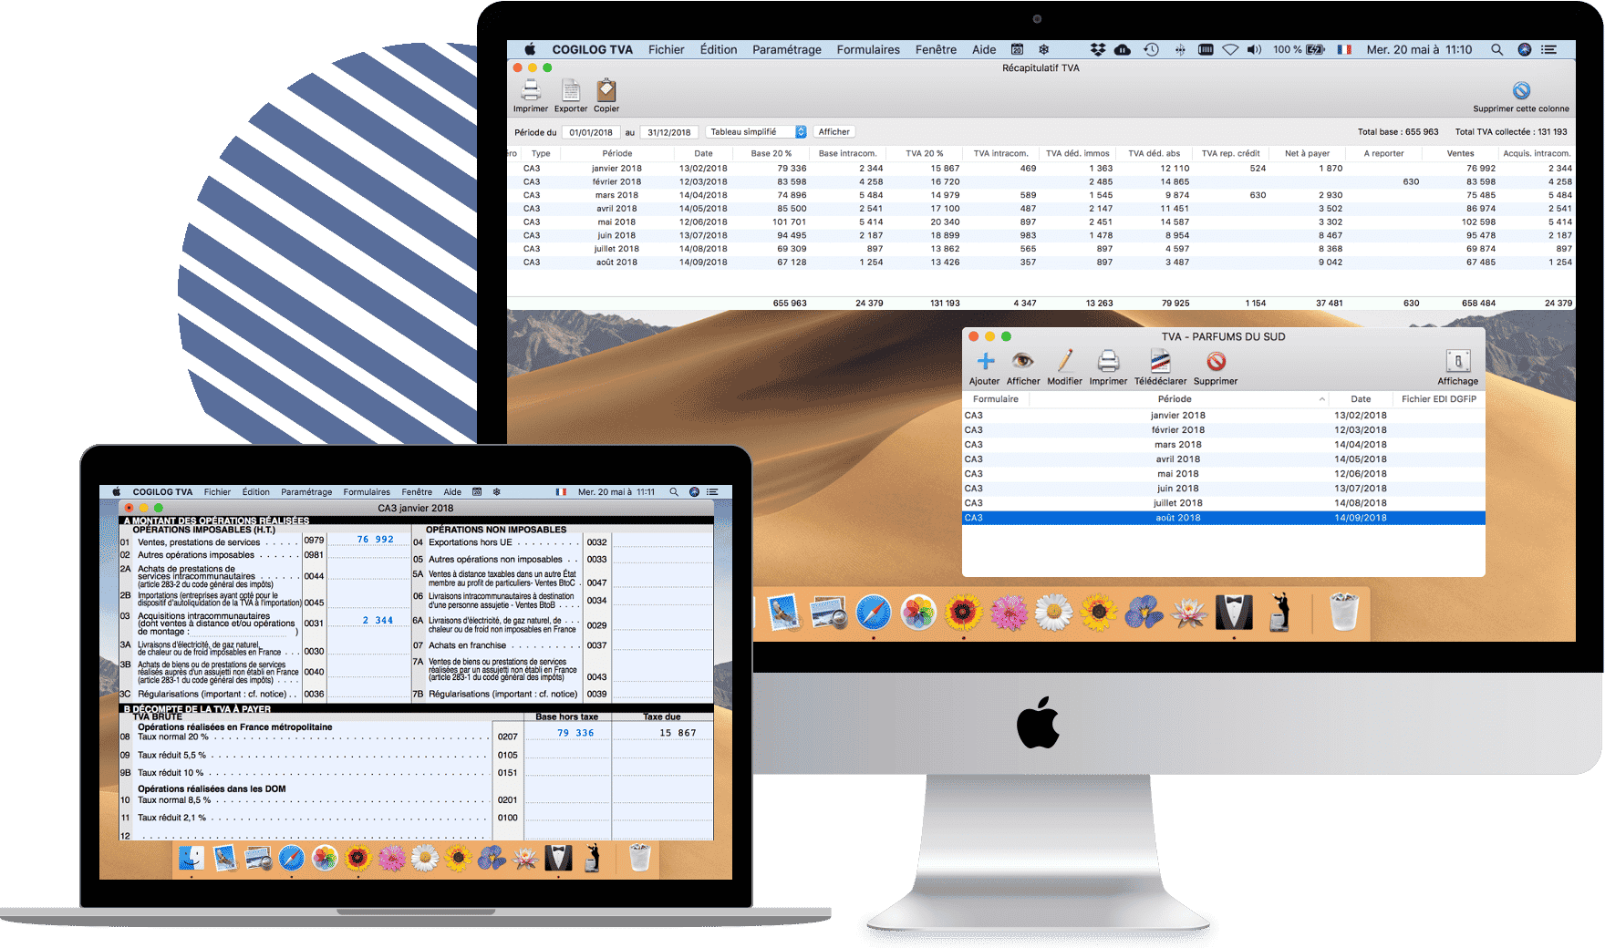Image resolution: width=1605 pixels, height=948 pixels.
Task: Open the Fichier menu on the iMac
Action: [666, 49]
